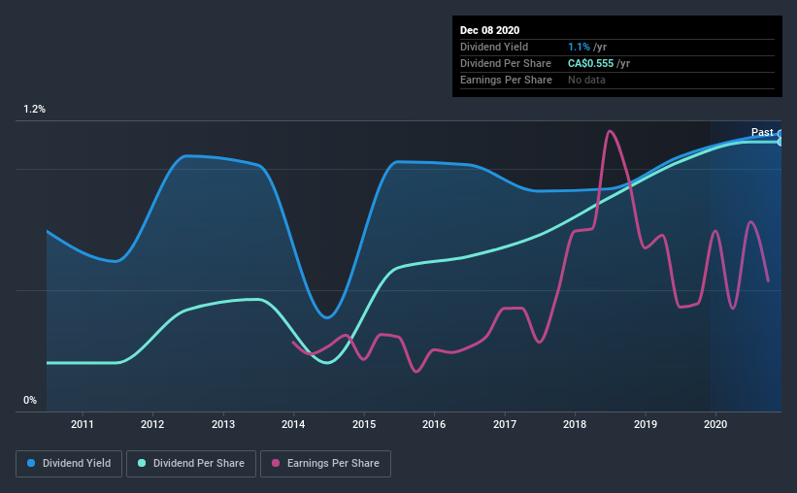Viewport: 797px width, 493px height.
Task: Click the Past label on chart
Action: (x=762, y=132)
